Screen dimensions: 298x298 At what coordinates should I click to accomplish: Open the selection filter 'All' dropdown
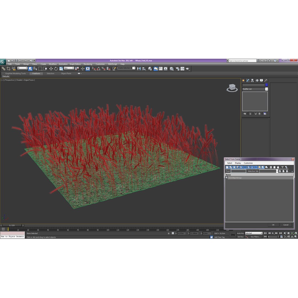pyautogui.click(x=22, y=68)
